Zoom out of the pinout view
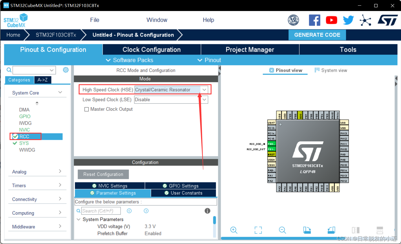The width and height of the screenshot is (401, 244). (283, 230)
